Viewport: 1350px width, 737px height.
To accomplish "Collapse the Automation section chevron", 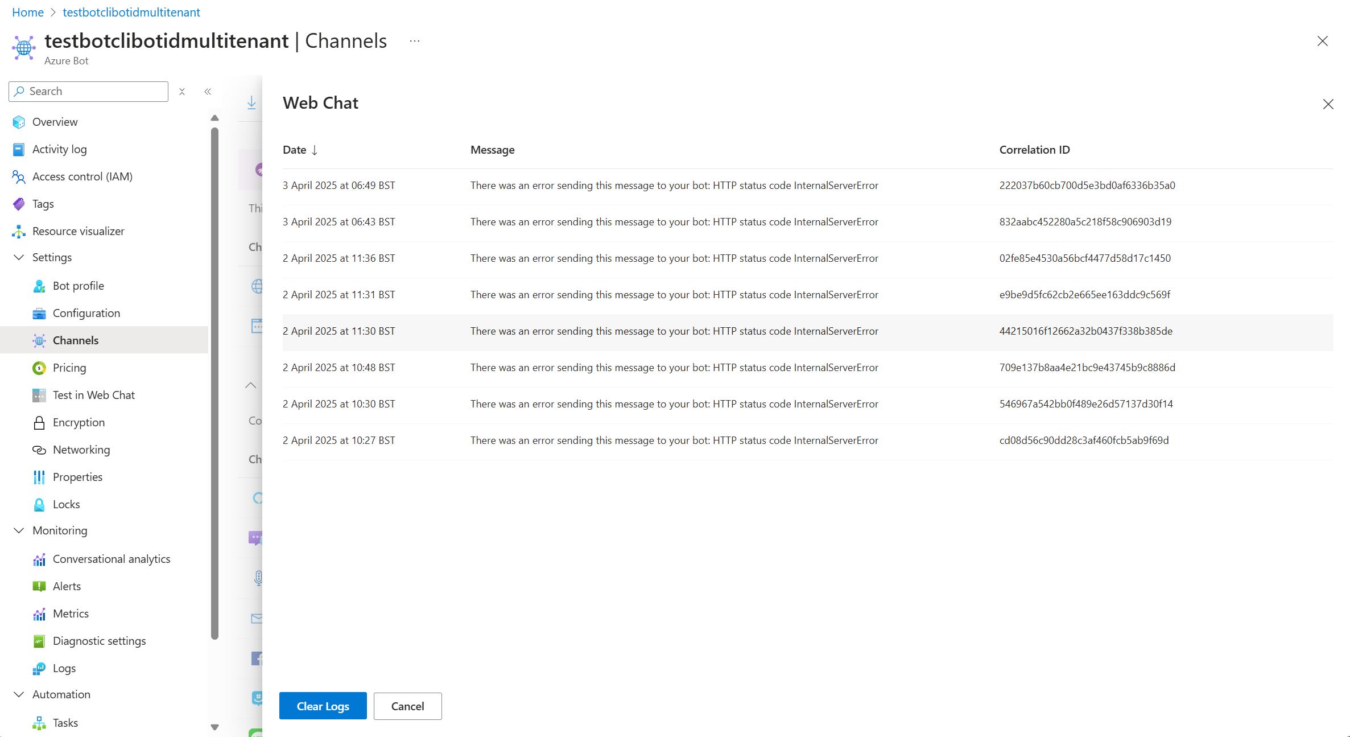I will coord(19,694).
